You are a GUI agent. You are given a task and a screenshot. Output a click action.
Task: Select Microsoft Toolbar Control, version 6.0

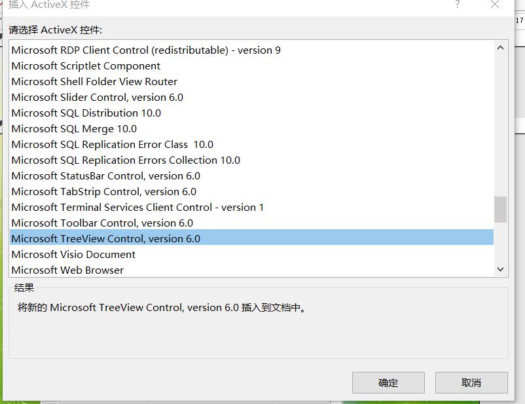point(251,223)
